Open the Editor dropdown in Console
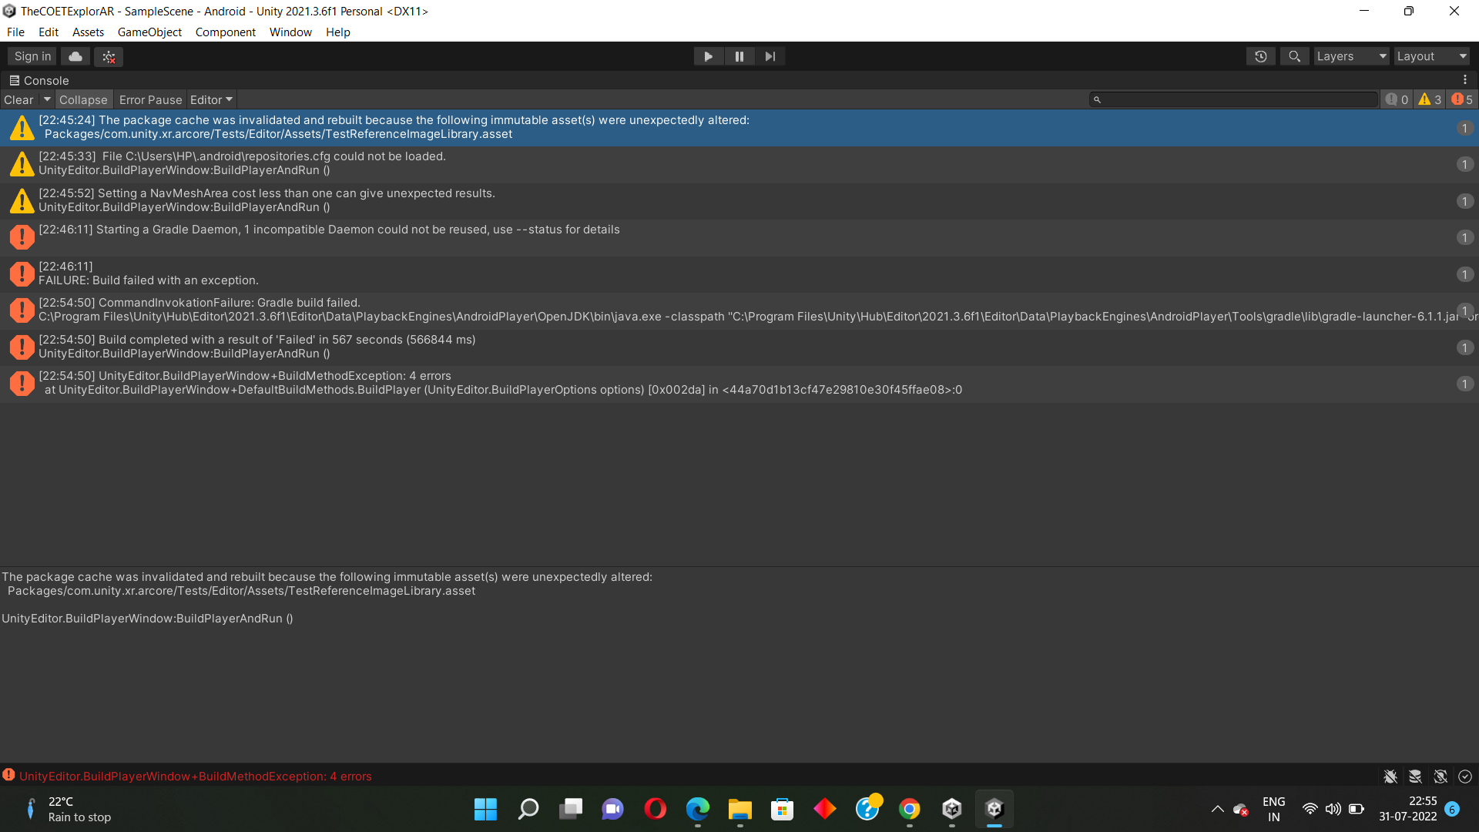 coord(211,100)
